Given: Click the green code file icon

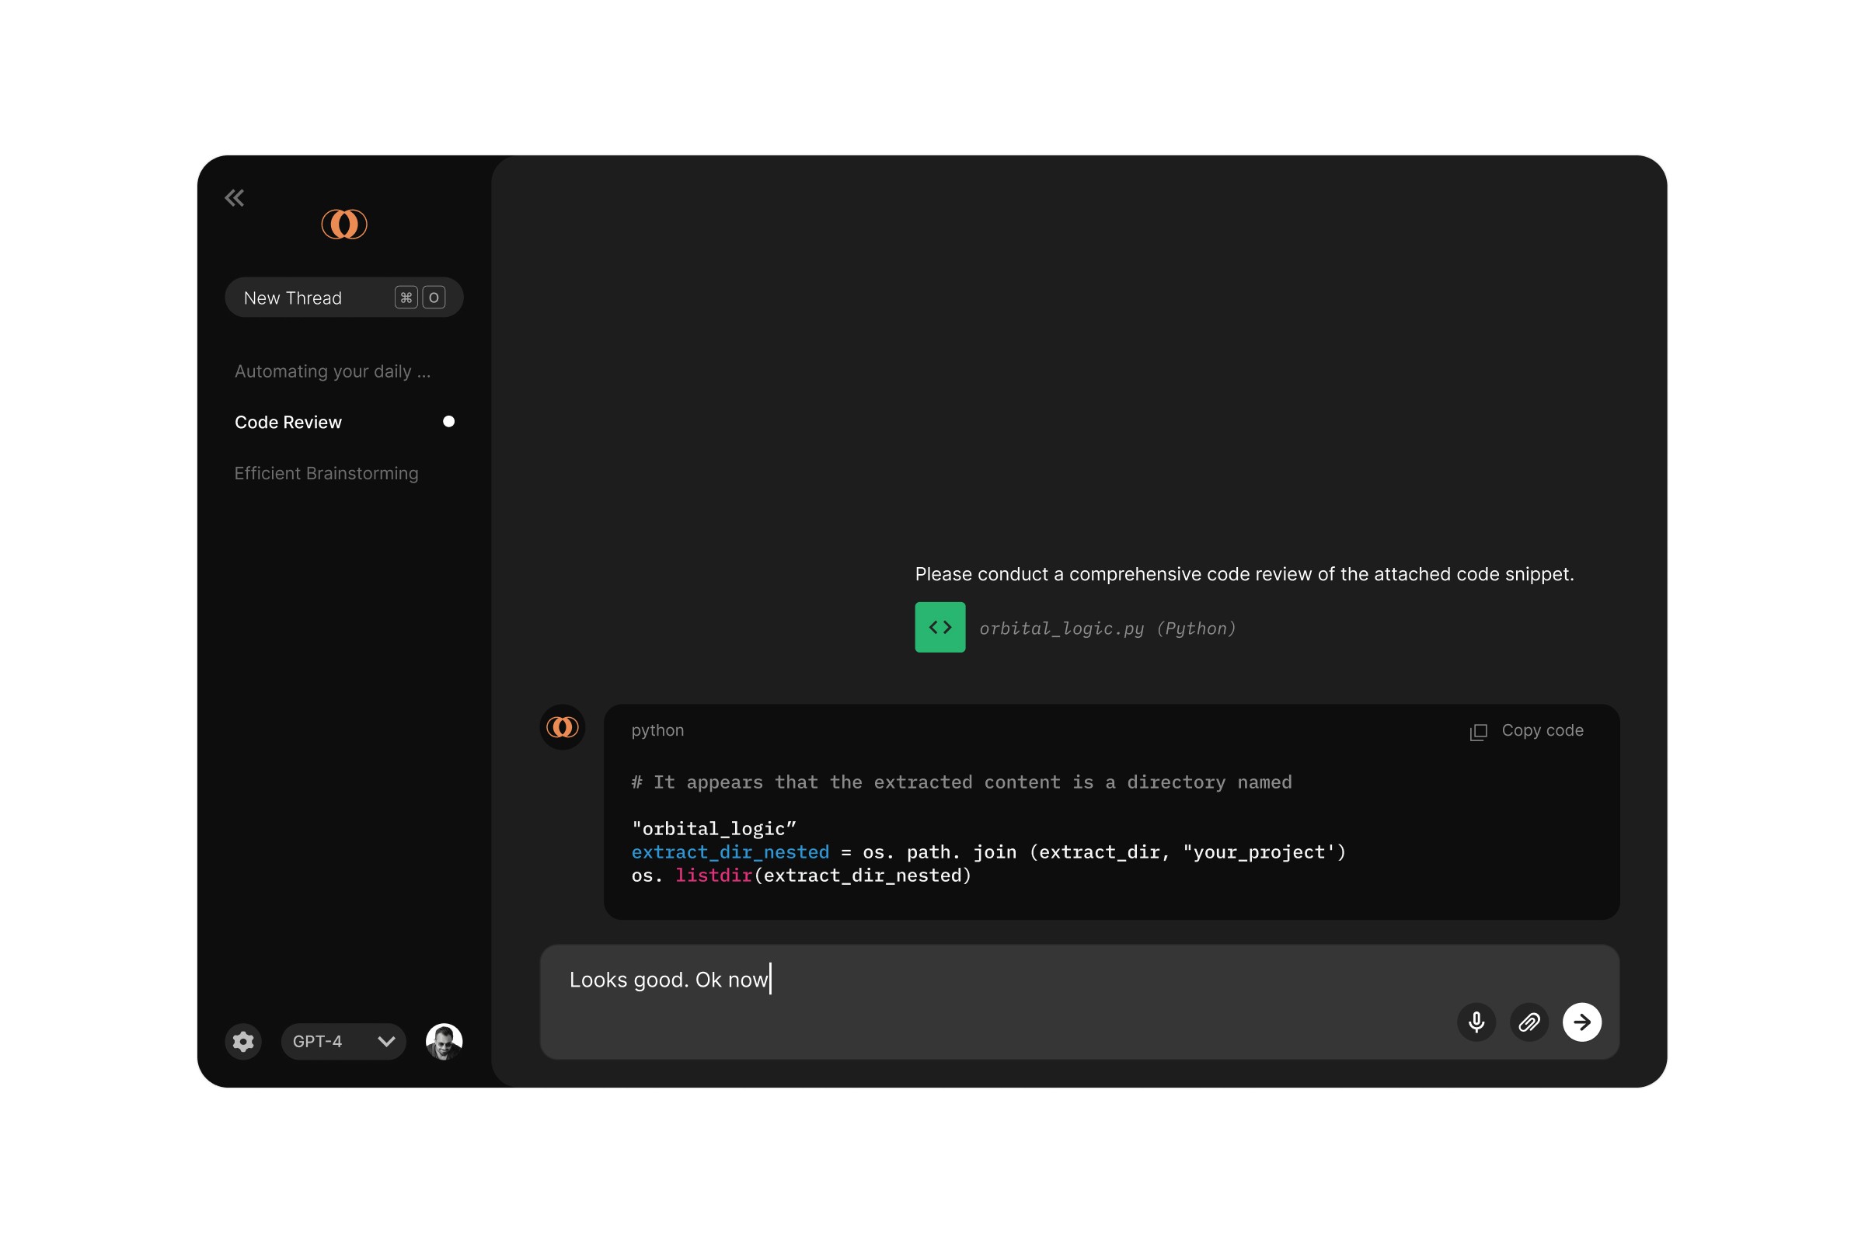Looking at the screenshot, I should click(x=939, y=627).
